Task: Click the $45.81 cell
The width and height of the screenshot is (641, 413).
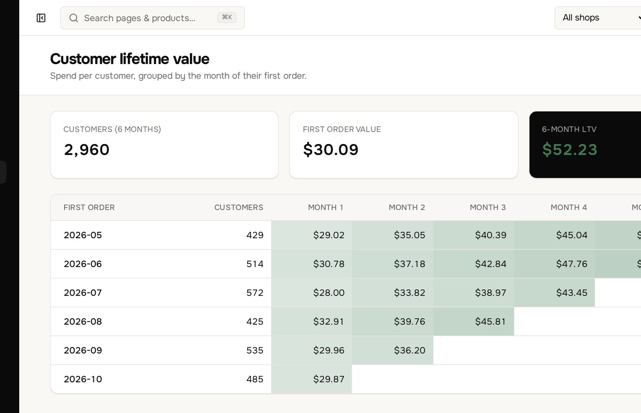Action: pyautogui.click(x=473, y=322)
